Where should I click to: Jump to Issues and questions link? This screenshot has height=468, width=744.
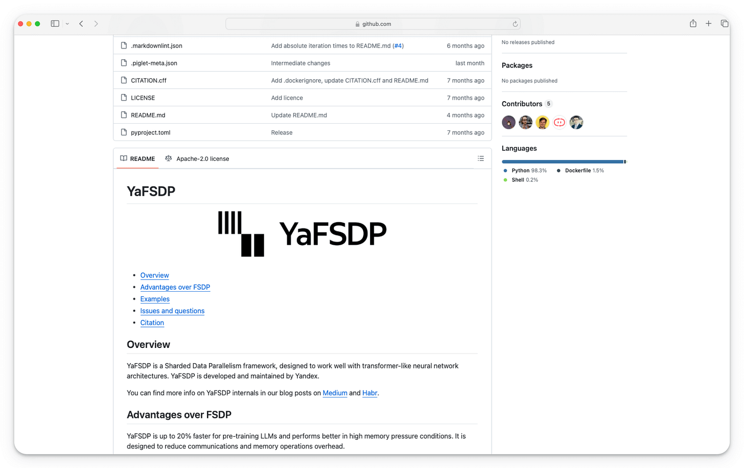172,311
